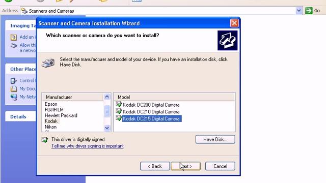Click the Have Disk button
The height and width of the screenshot is (183, 326).
pyautogui.click(x=215, y=139)
